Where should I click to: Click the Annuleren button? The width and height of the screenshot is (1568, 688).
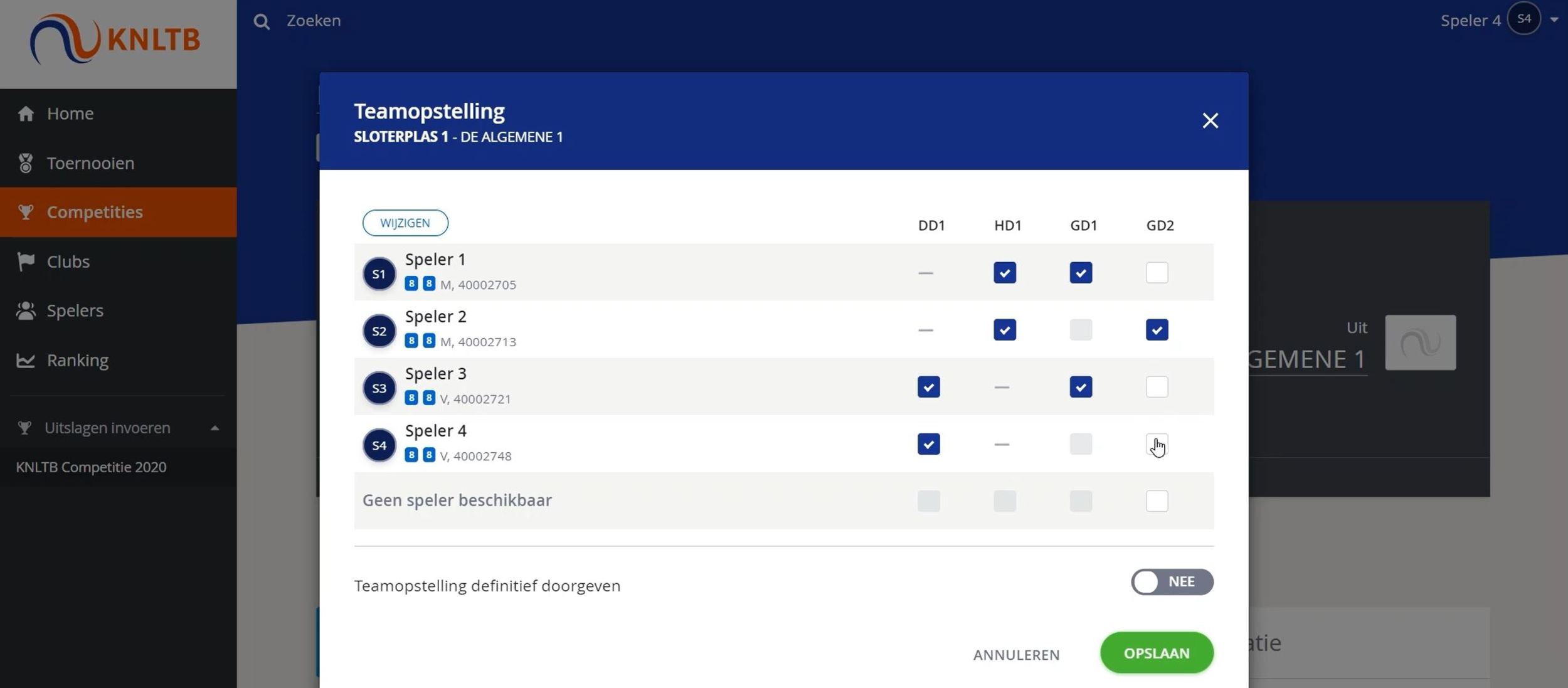tap(1016, 655)
